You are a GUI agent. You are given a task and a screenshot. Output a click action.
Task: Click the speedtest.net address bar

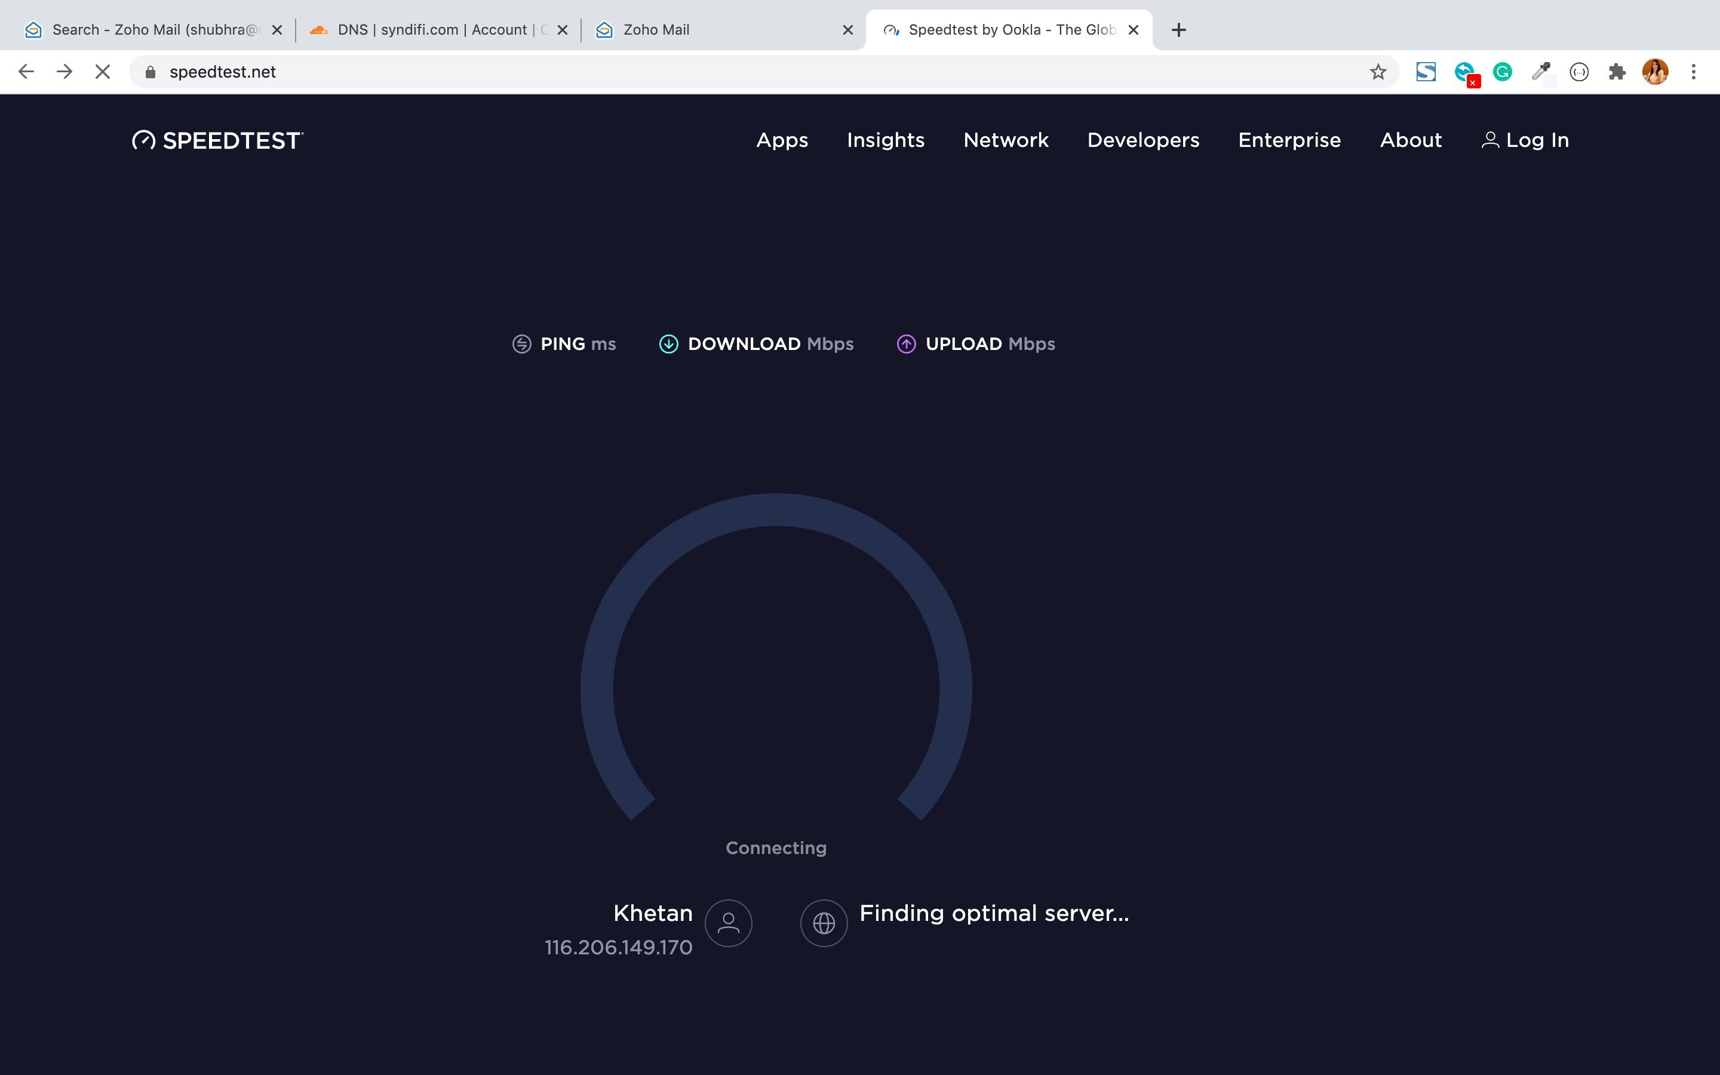(x=763, y=72)
